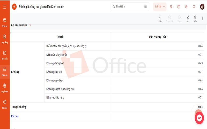Open the apps grid icon

click(171, 7)
